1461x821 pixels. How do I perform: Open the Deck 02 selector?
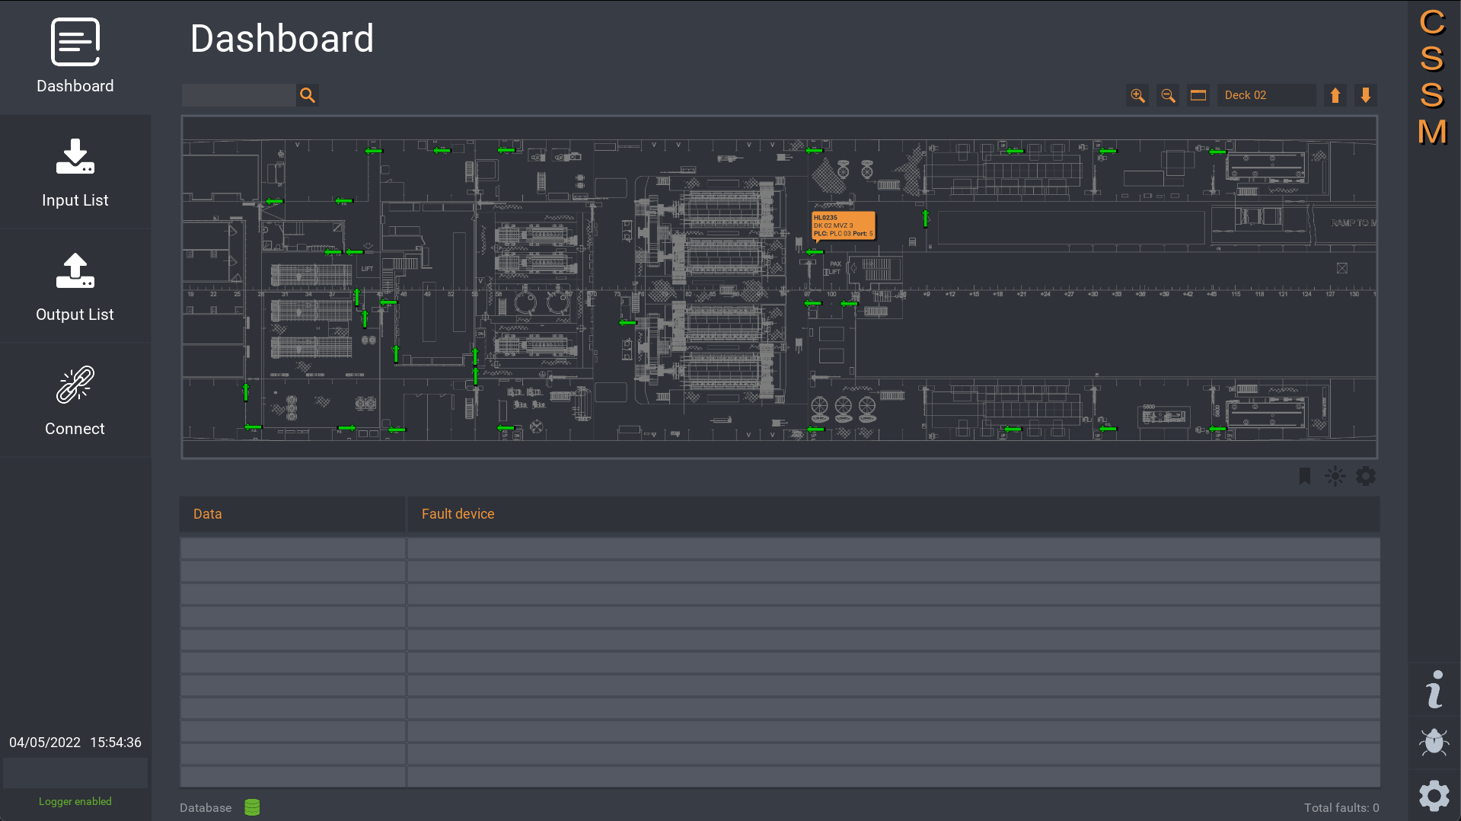[x=1265, y=95]
